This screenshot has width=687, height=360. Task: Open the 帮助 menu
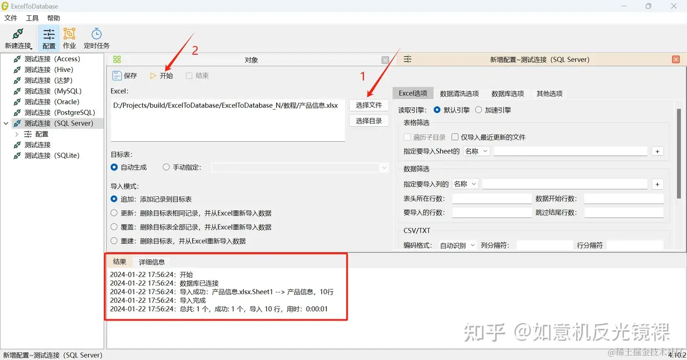point(53,18)
